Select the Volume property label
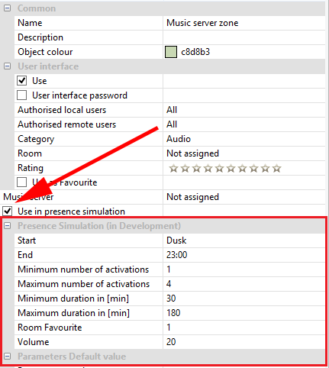Viewport: 329px width, 368px height. pos(33,342)
